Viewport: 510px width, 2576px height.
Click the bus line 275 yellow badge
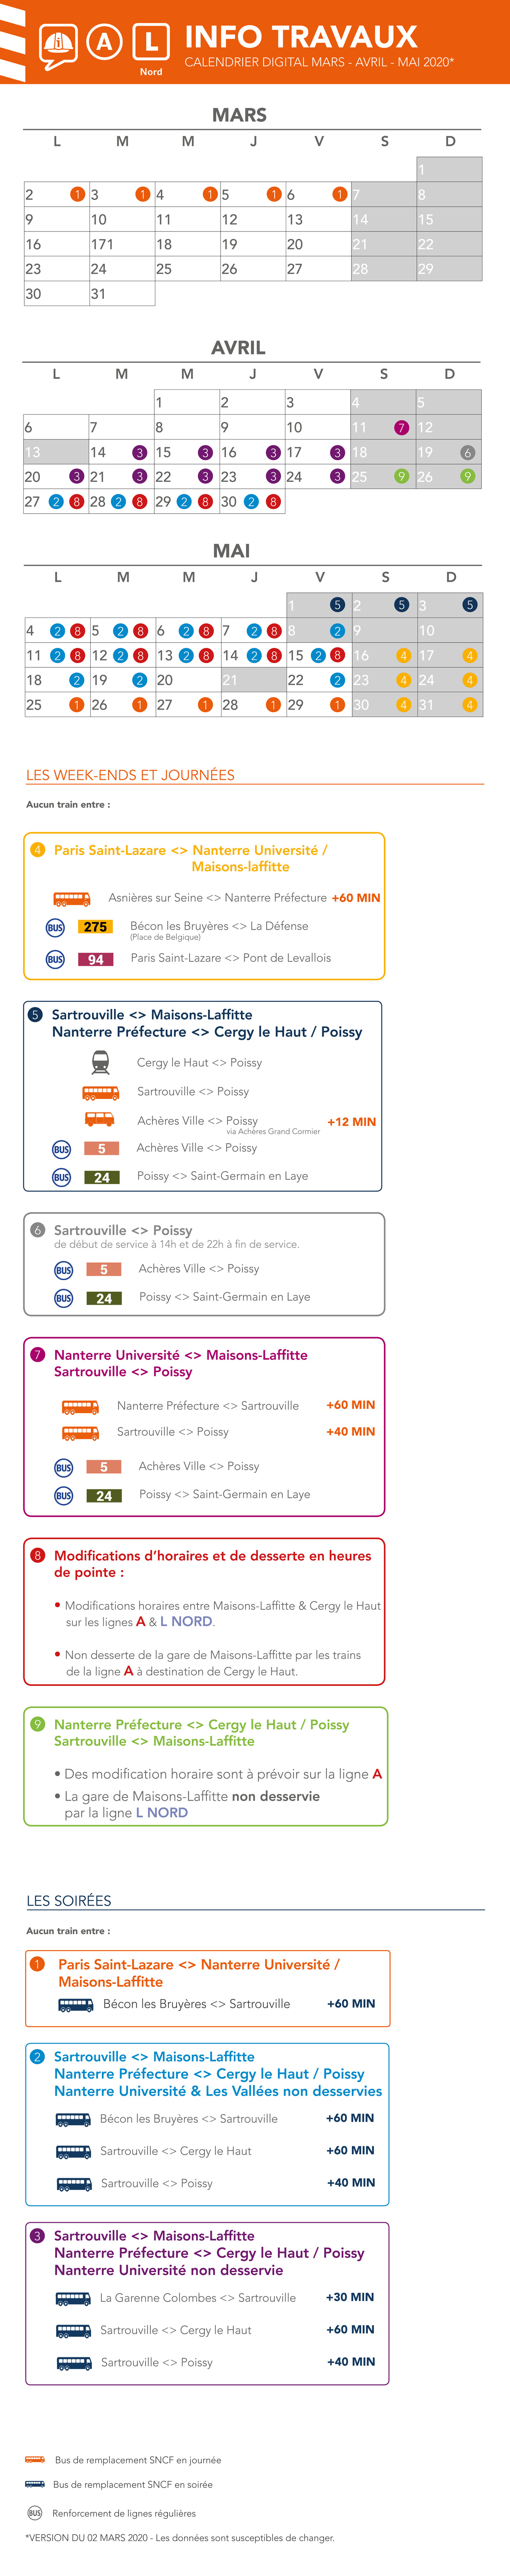click(96, 927)
